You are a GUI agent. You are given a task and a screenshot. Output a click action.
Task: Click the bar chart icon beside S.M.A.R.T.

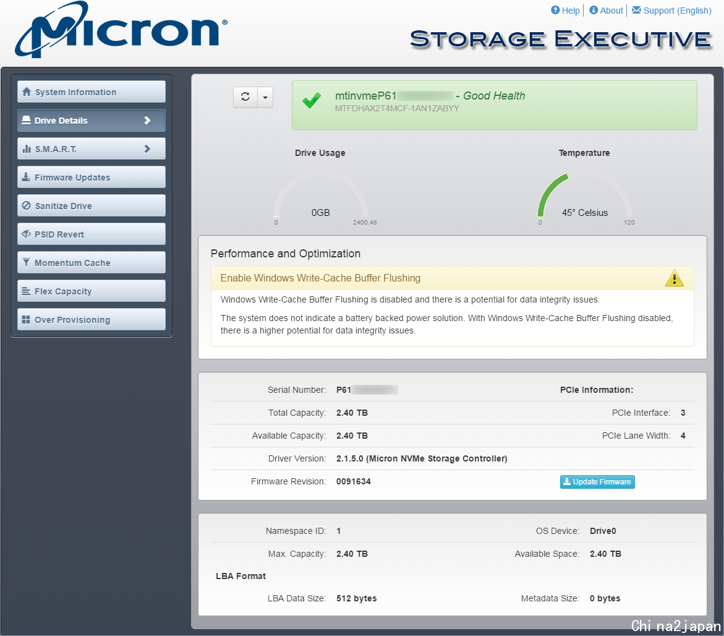[x=27, y=148]
